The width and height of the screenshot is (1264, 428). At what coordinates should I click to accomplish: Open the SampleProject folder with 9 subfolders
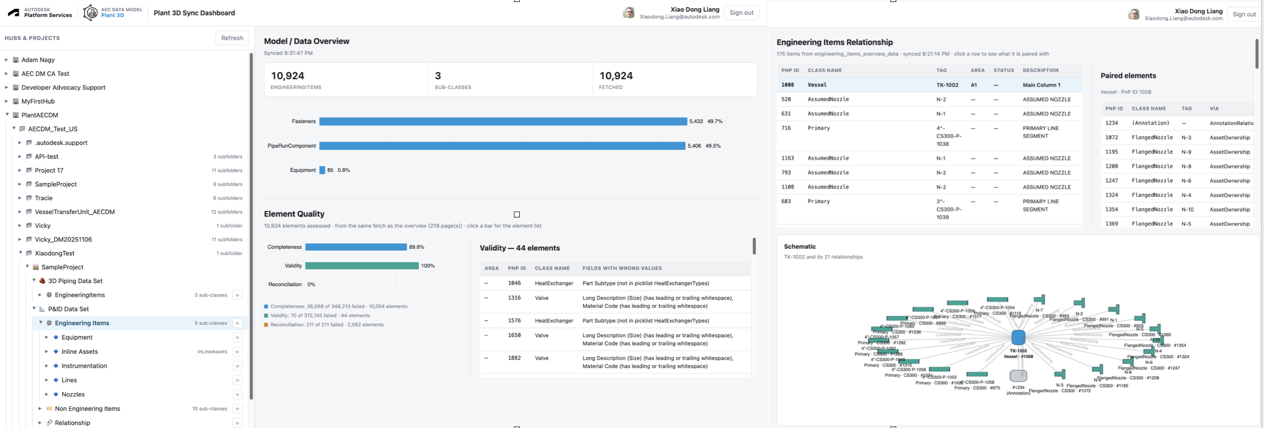(56, 184)
